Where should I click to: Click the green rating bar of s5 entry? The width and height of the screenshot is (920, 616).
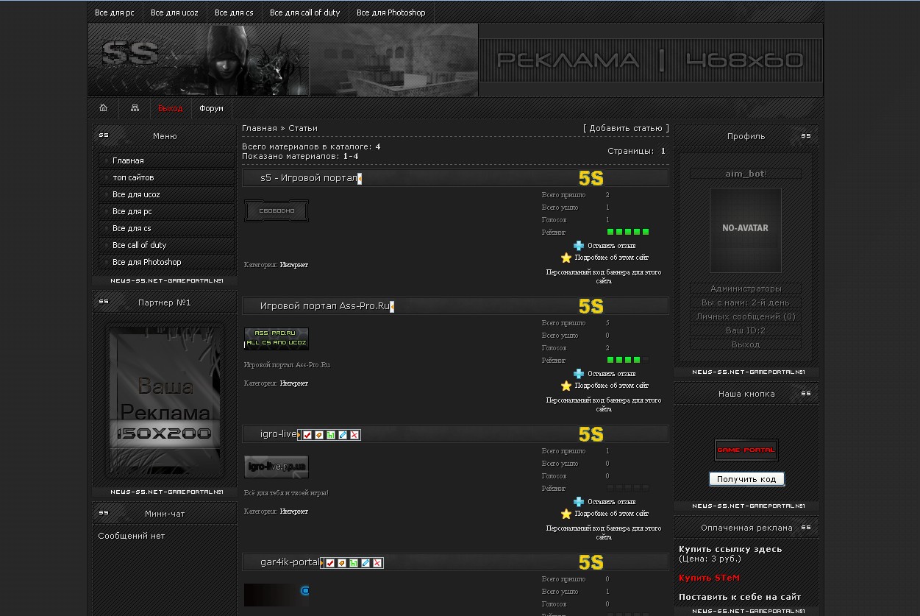click(x=627, y=233)
